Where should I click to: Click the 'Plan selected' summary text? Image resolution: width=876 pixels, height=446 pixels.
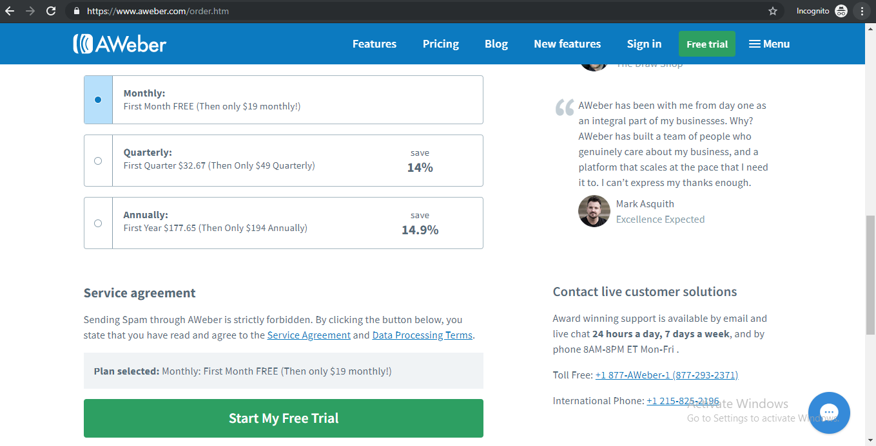pyautogui.click(x=242, y=371)
